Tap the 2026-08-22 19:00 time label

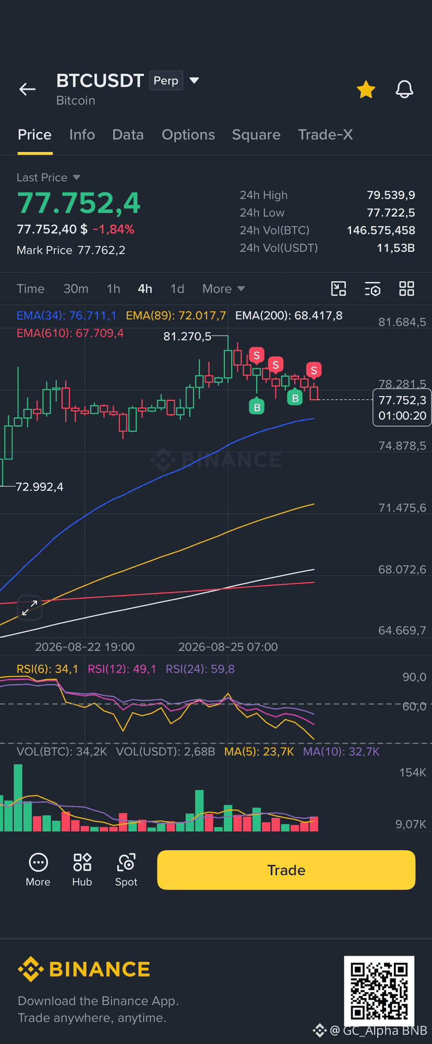click(85, 647)
